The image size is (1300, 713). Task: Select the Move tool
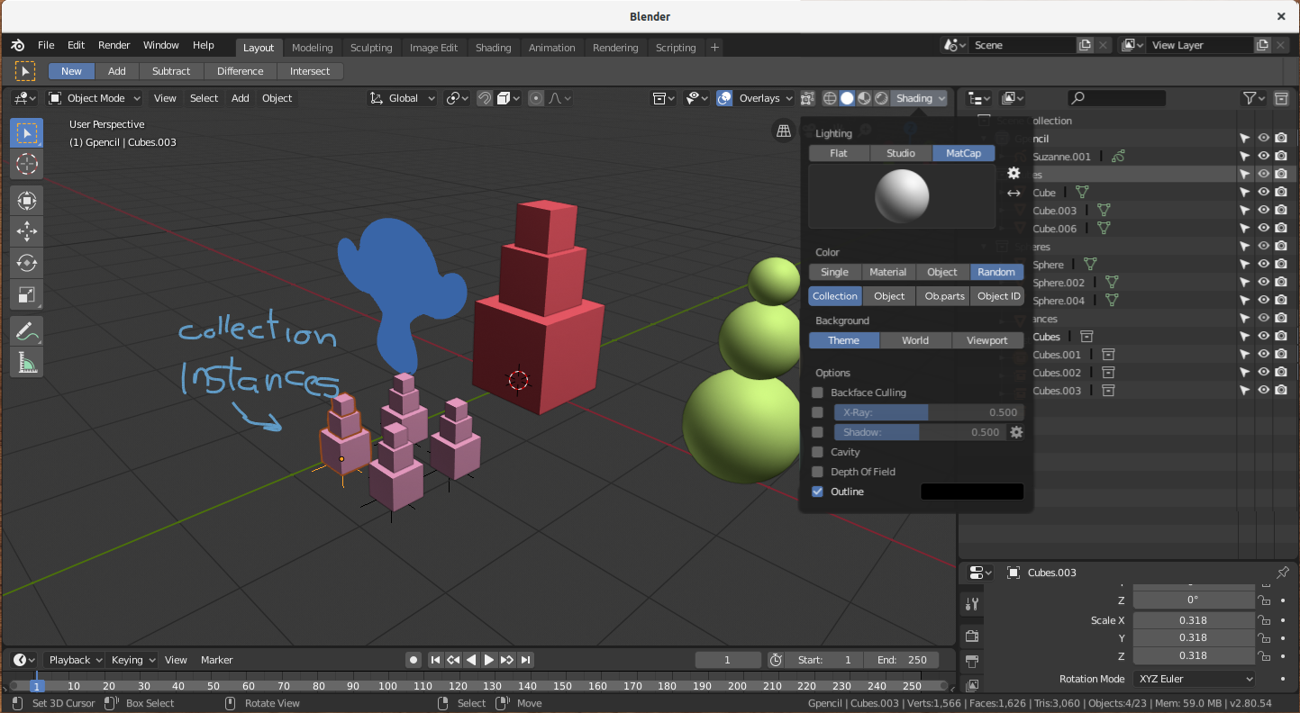[x=26, y=231]
